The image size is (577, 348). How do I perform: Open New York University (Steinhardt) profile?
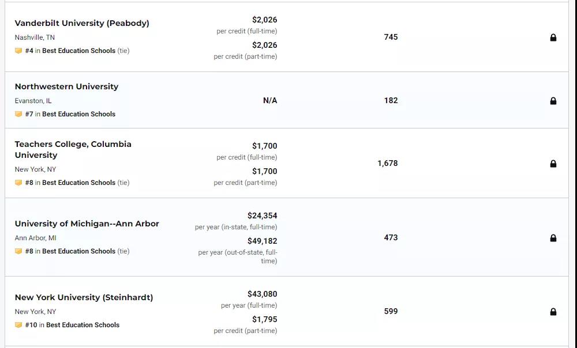[84, 297]
